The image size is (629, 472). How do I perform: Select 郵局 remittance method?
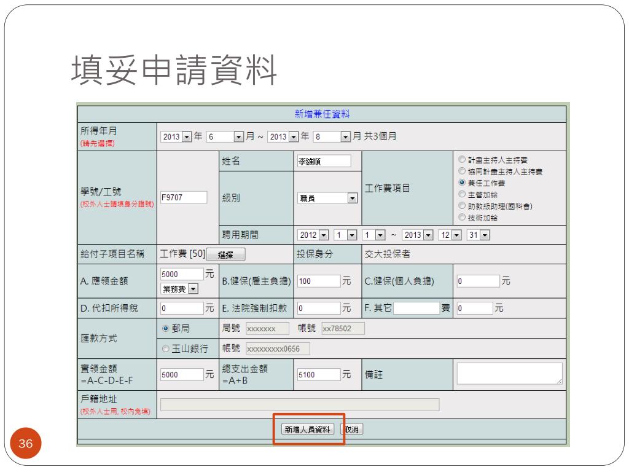tap(165, 328)
